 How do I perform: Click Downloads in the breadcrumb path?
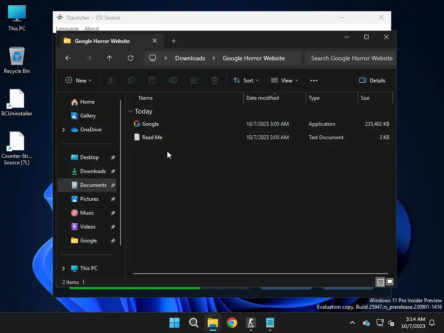pyautogui.click(x=190, y=58)
